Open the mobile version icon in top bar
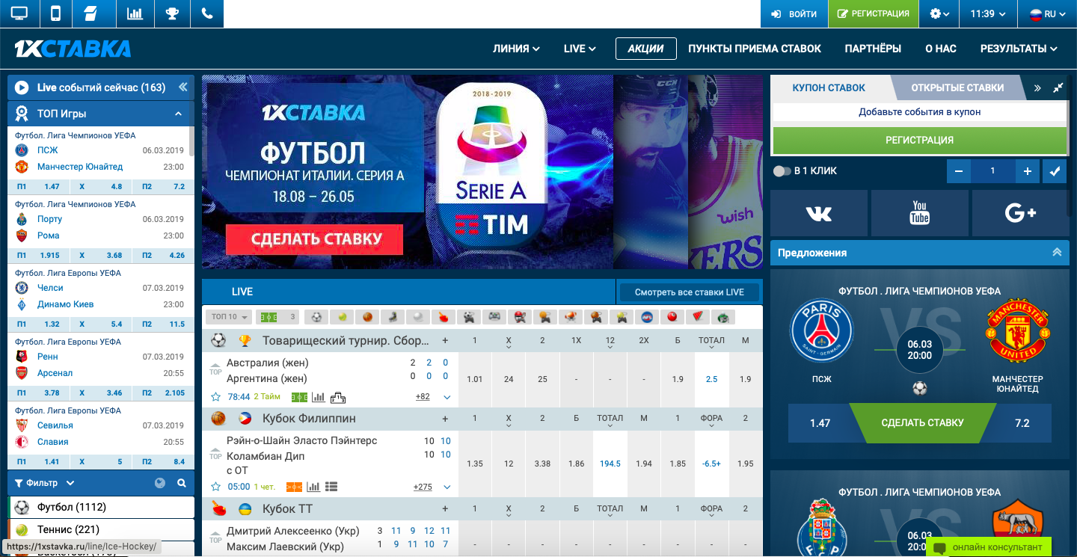 click(55, 13)
